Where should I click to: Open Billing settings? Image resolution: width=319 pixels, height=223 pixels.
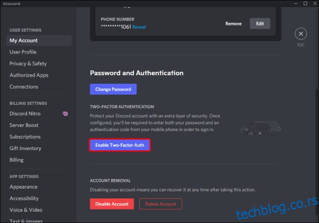tap(39, 160)
